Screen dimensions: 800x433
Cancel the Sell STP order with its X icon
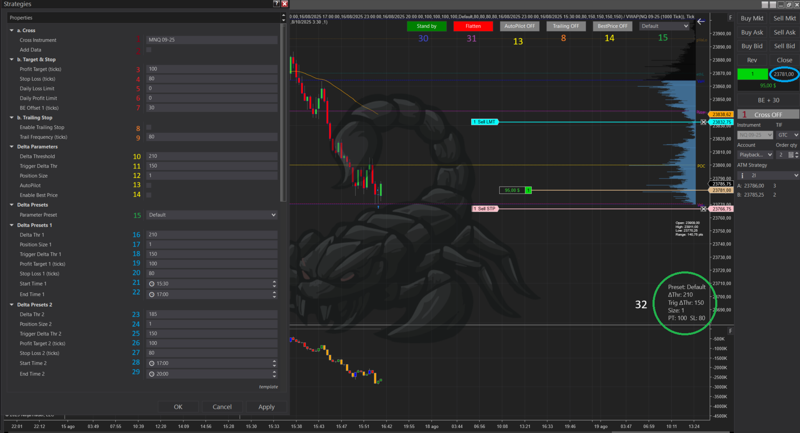click(x=703, y=209)
